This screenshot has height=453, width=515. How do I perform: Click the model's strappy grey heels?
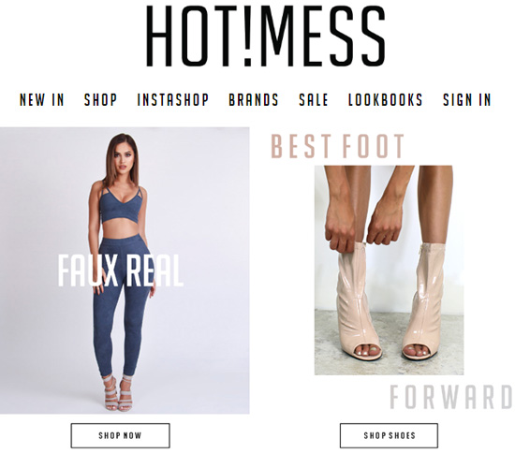click(117, 393)
